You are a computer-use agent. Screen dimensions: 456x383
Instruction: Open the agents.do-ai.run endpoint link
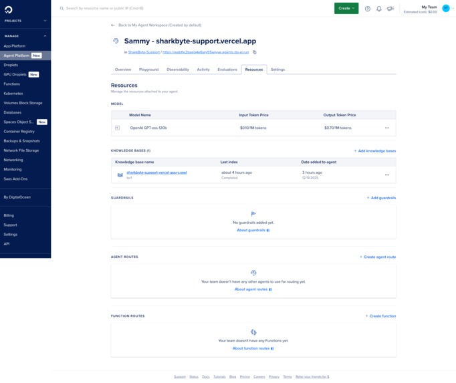pos(206,52)
